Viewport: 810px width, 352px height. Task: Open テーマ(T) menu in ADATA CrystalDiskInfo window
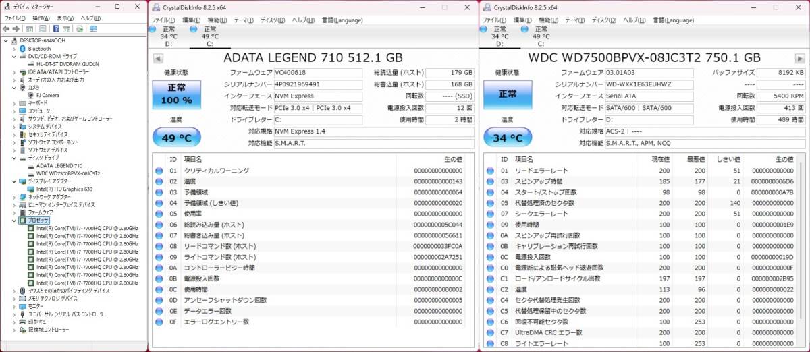pyautogui.click(x=244, y=20)
